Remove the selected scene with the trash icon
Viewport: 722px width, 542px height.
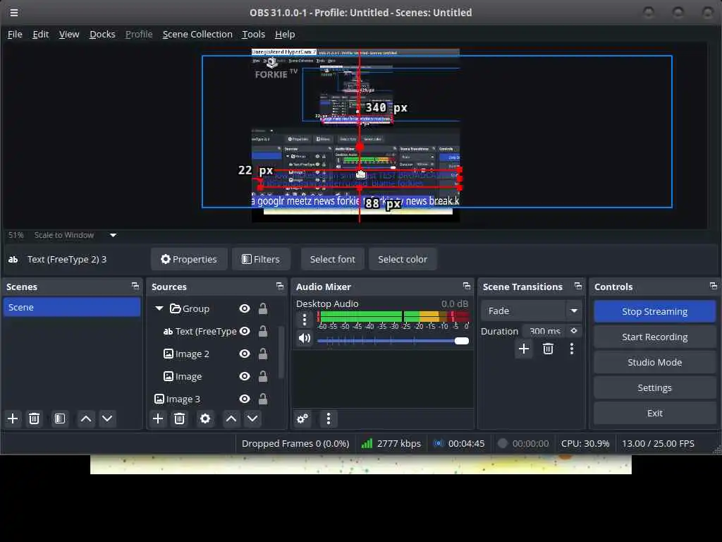point(34,418)
